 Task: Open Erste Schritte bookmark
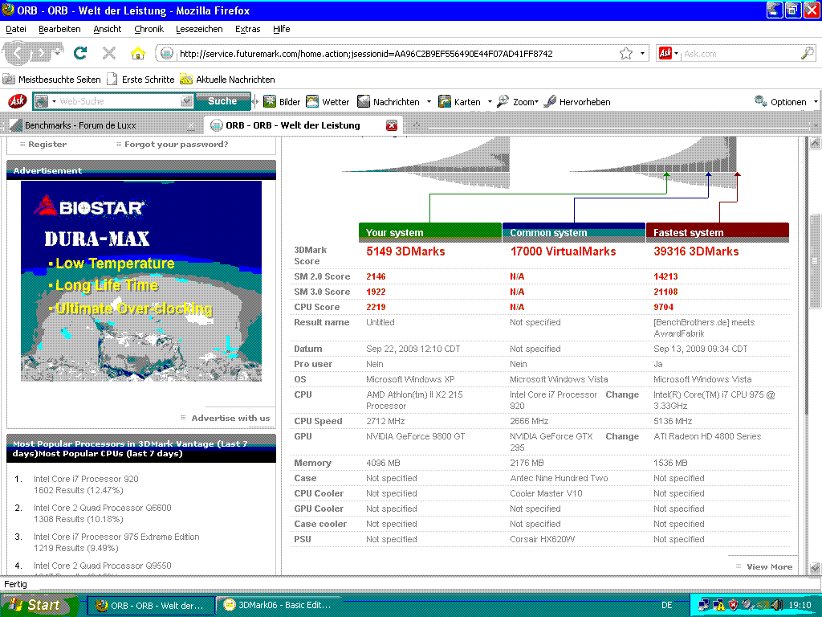coord(140,80)
